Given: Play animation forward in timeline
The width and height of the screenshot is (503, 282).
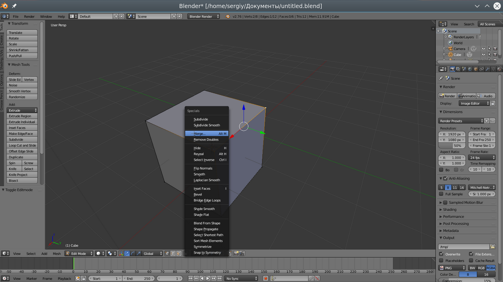Looking at the screenshot, I should tap(208, 279).
